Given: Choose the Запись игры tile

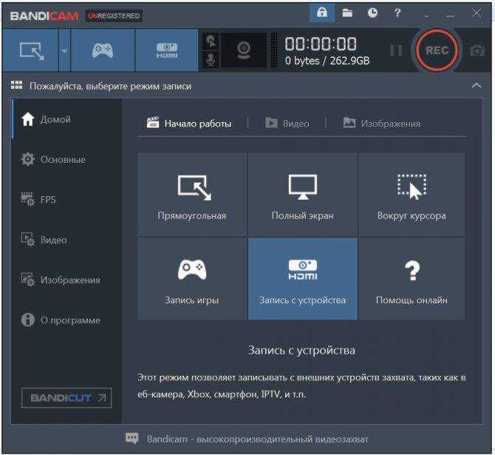Looking at the screenshot, I should pyautogui.click(x=192, y=279).
